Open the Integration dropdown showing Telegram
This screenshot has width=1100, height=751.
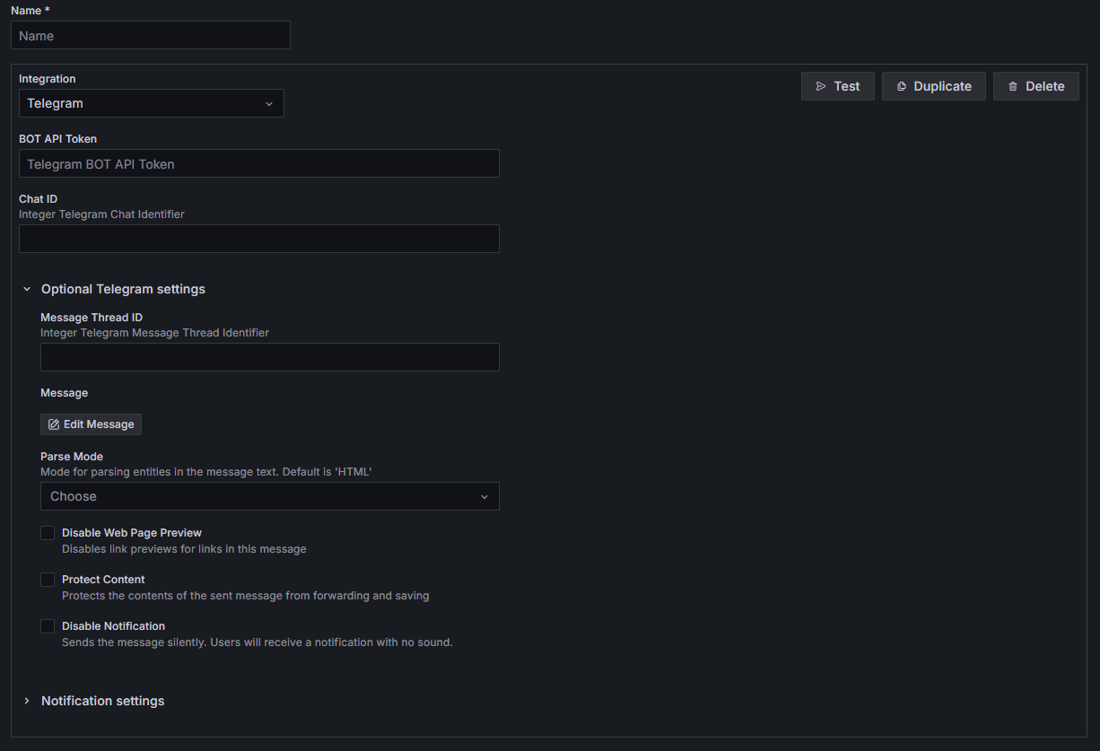(152, 103)
